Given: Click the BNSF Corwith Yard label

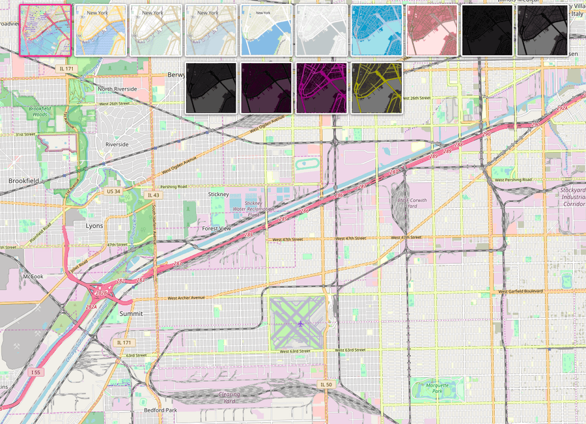Looking at the screenshot, I should [x=413, y=200].
